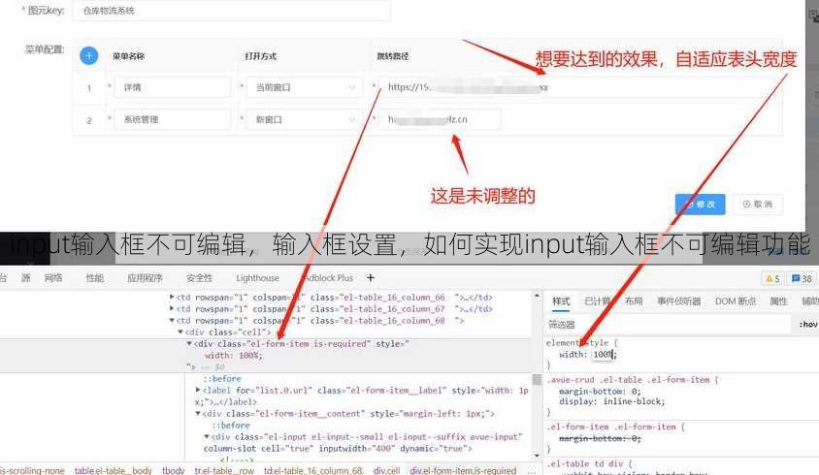Click the 图元key input field

[231, 11]
